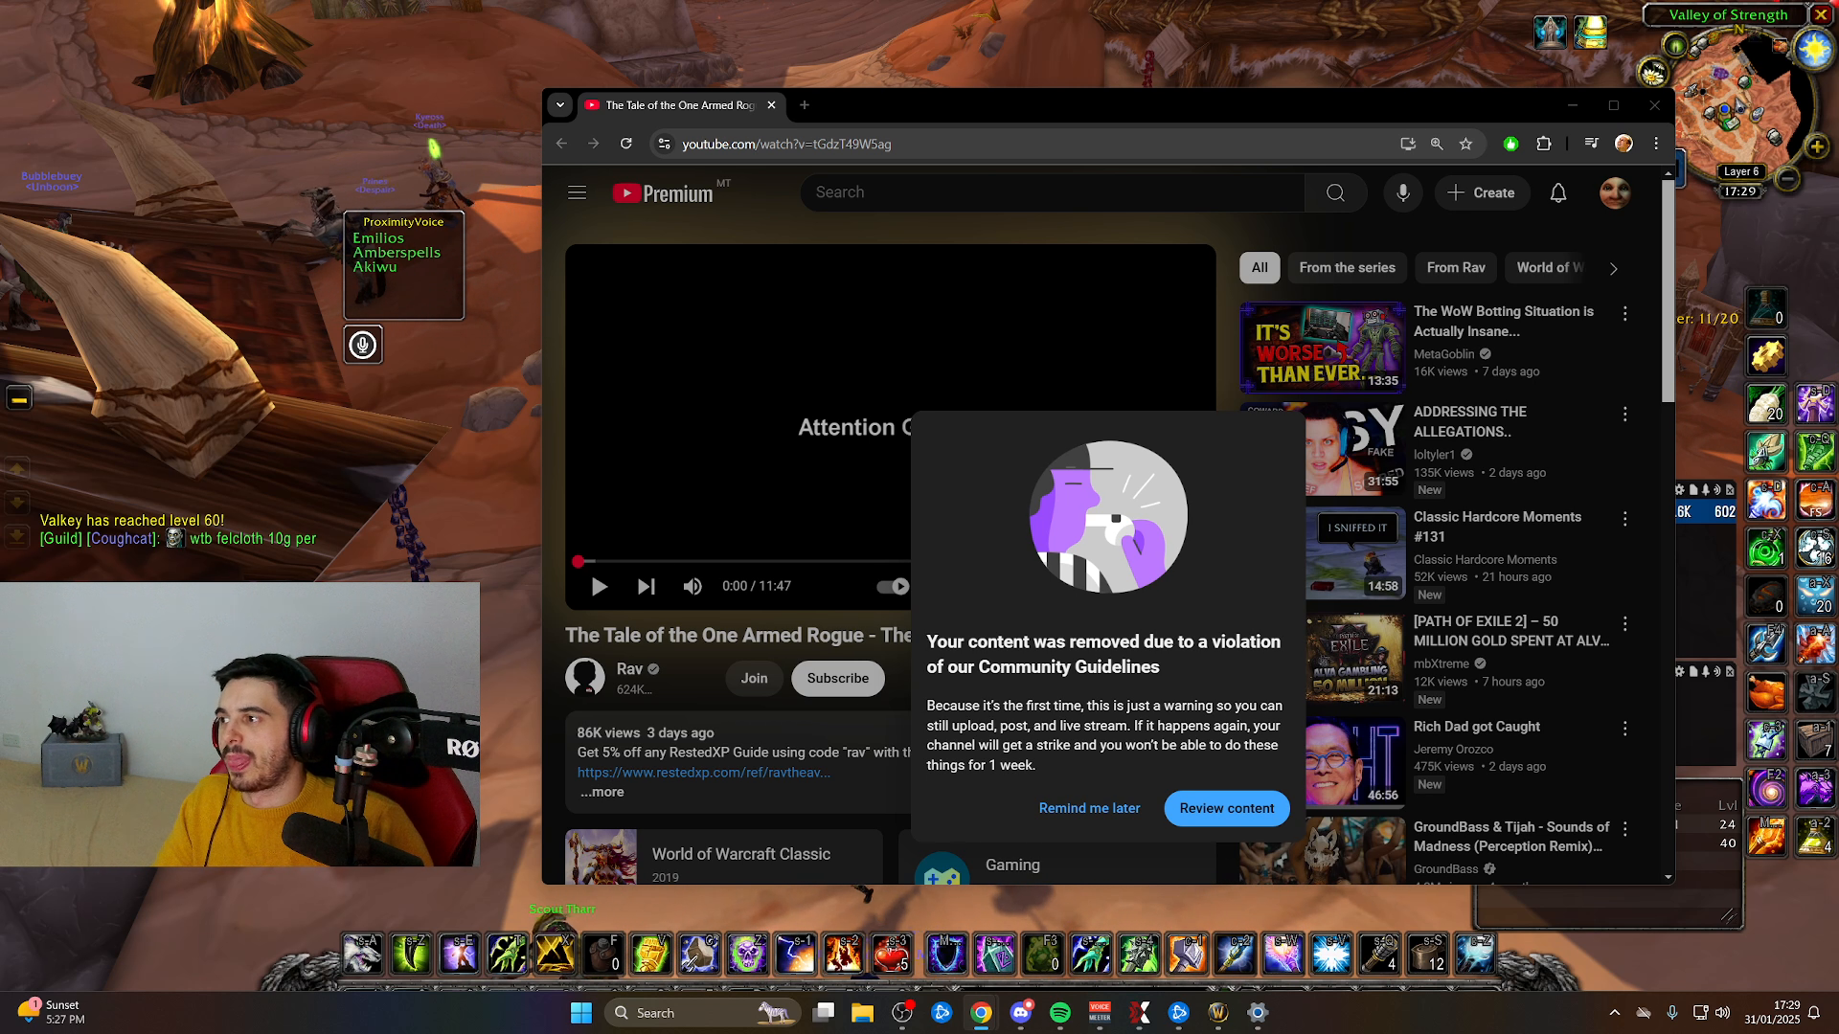The height and width of the screenshot is (1034, 1839).
Task: Toggle the ProximityVoice microphone mute
Action: 362,345
